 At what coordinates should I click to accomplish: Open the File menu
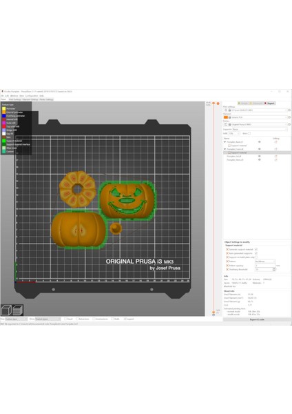tap(2, 96)
